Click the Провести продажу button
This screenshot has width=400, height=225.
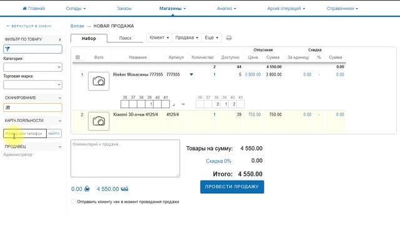[232, 187]
